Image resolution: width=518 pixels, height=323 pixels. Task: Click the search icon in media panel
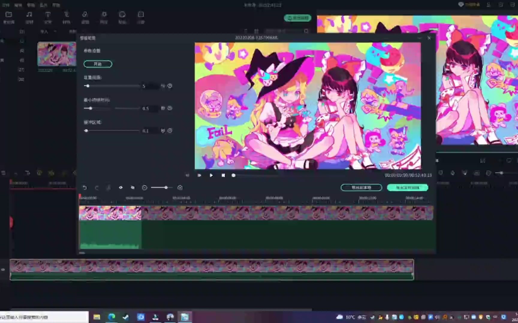pos(306,31)
